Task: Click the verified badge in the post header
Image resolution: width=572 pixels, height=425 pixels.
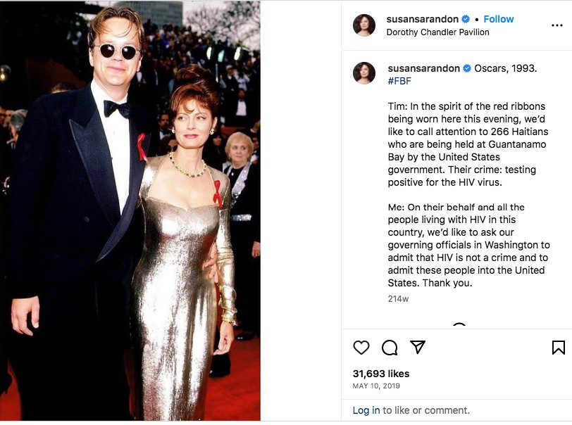Action: (x=466, y=19)
